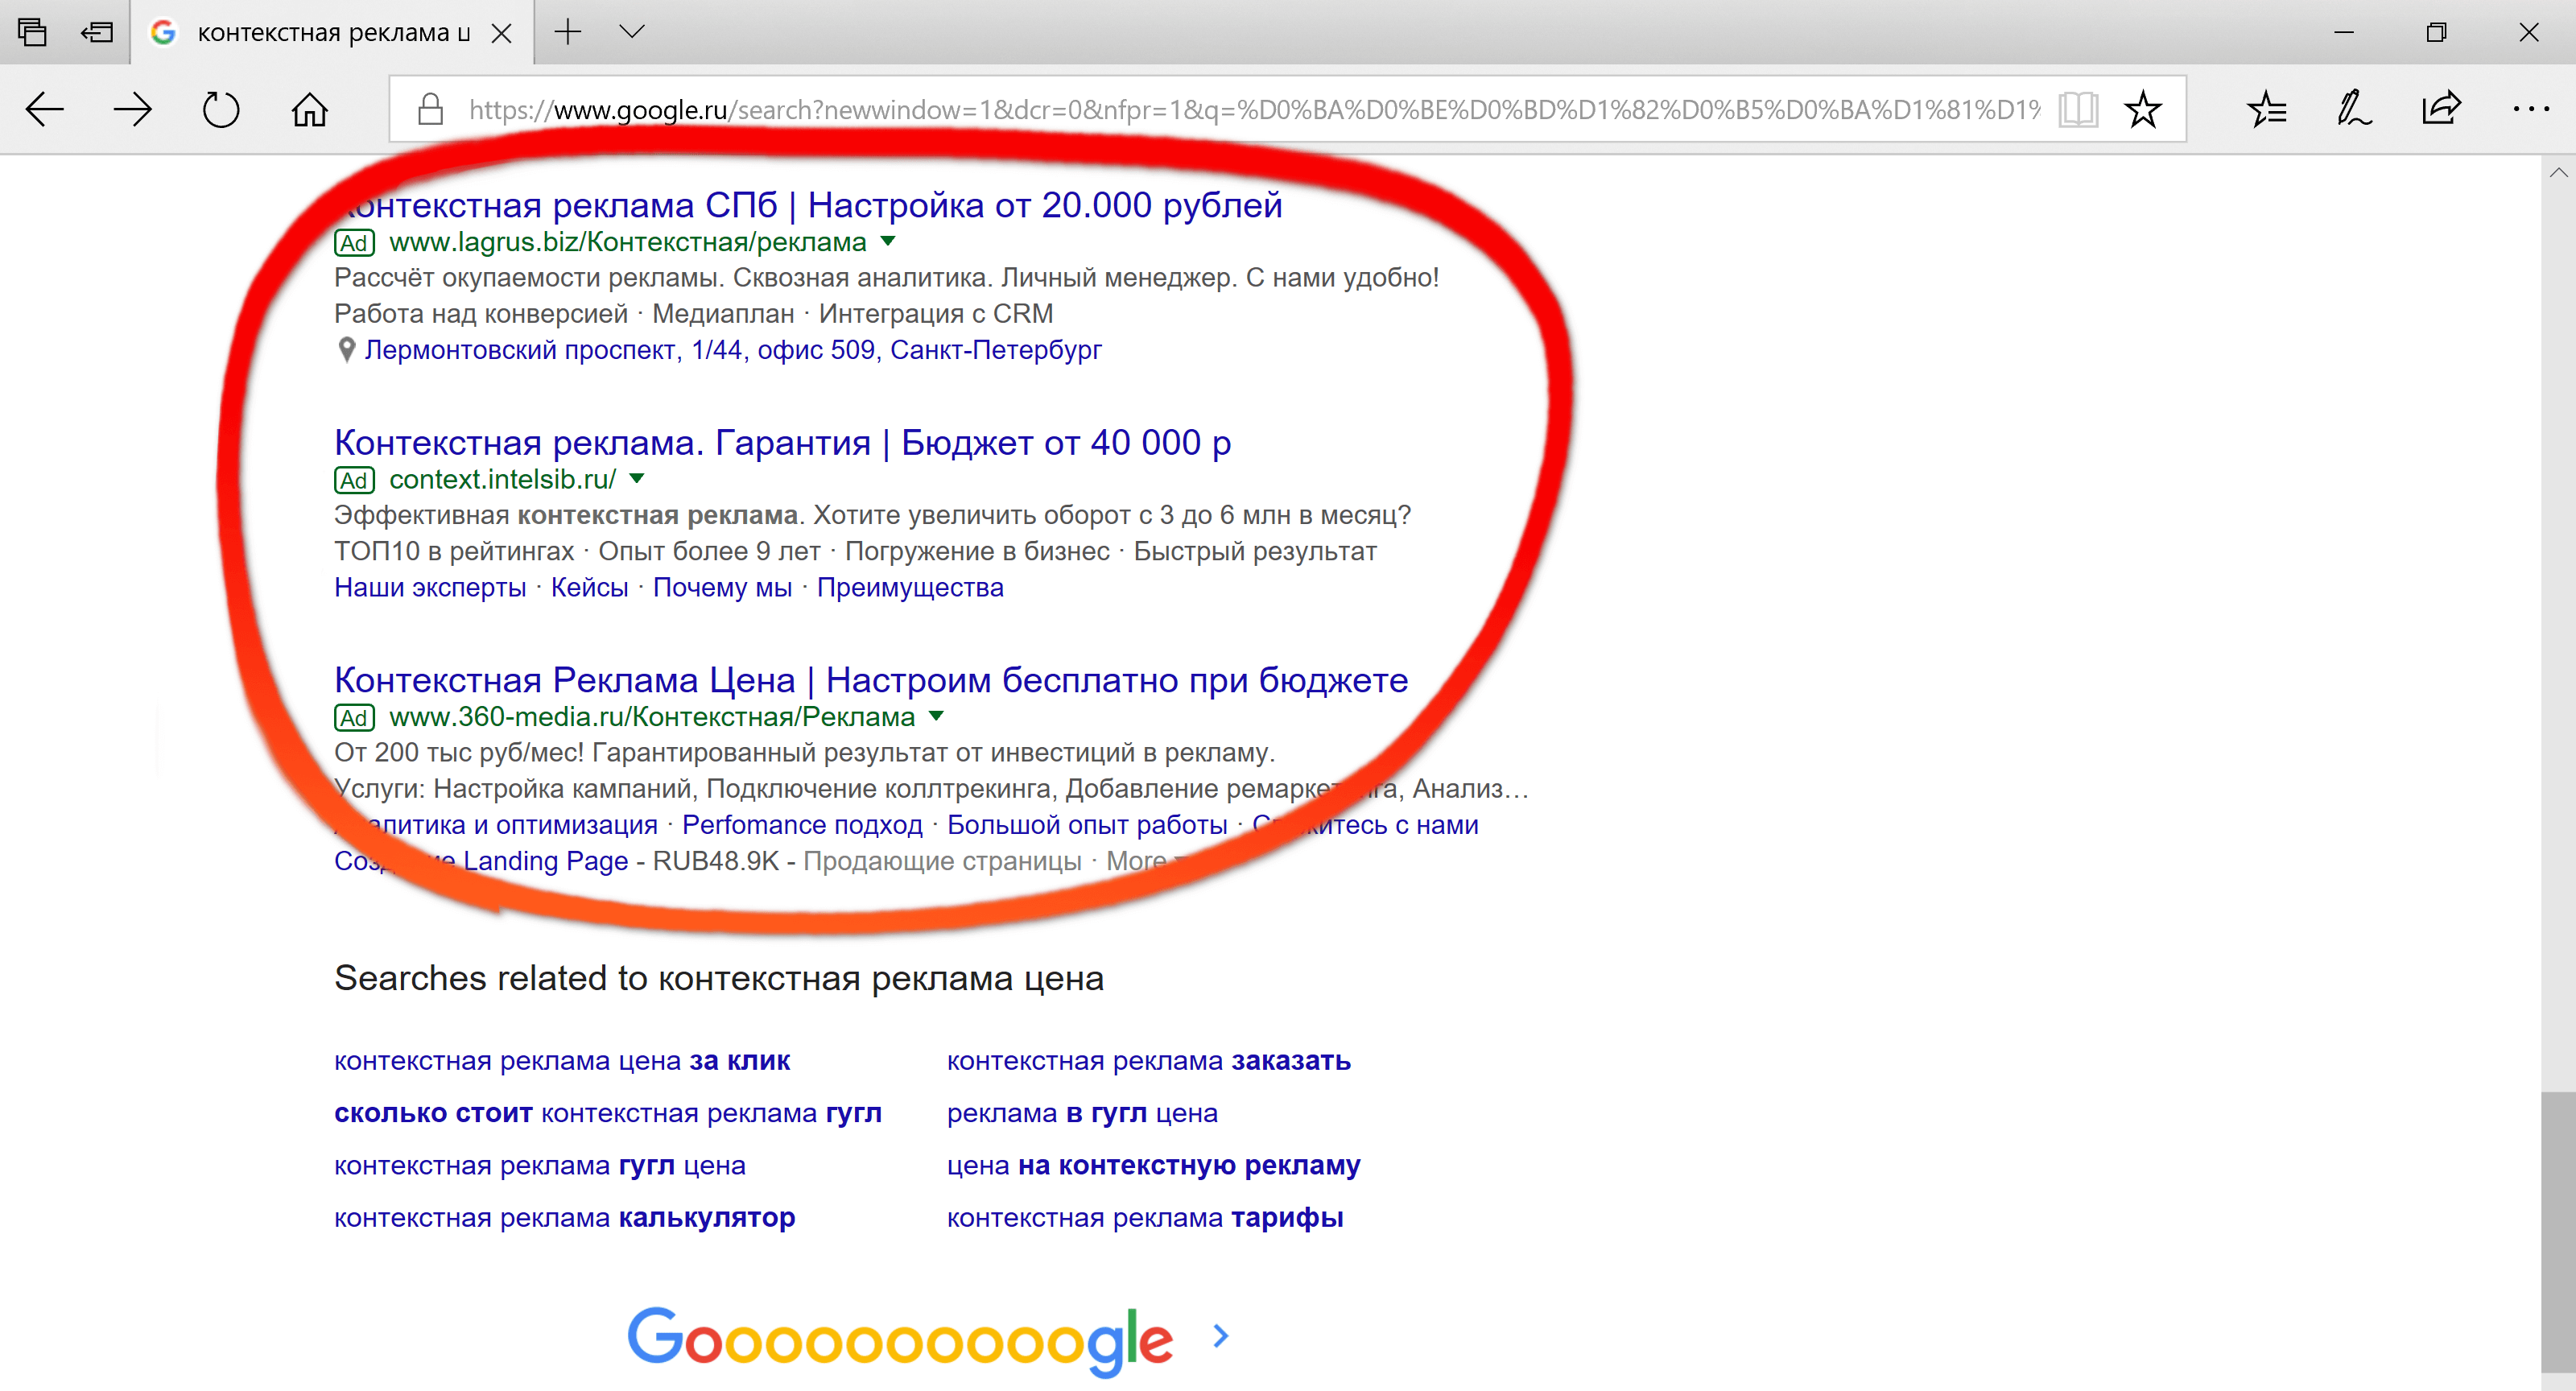Click the map pin icon by address
This screenshot has height=1391, width=2576.
point(346,350)
